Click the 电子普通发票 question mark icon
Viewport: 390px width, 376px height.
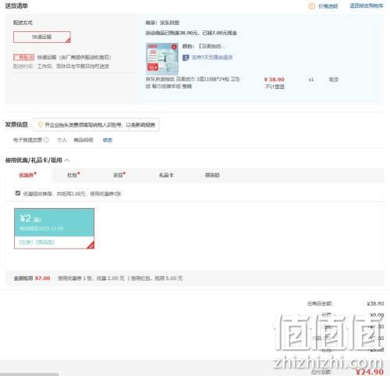pyautogui.click(x=46, y=140)
